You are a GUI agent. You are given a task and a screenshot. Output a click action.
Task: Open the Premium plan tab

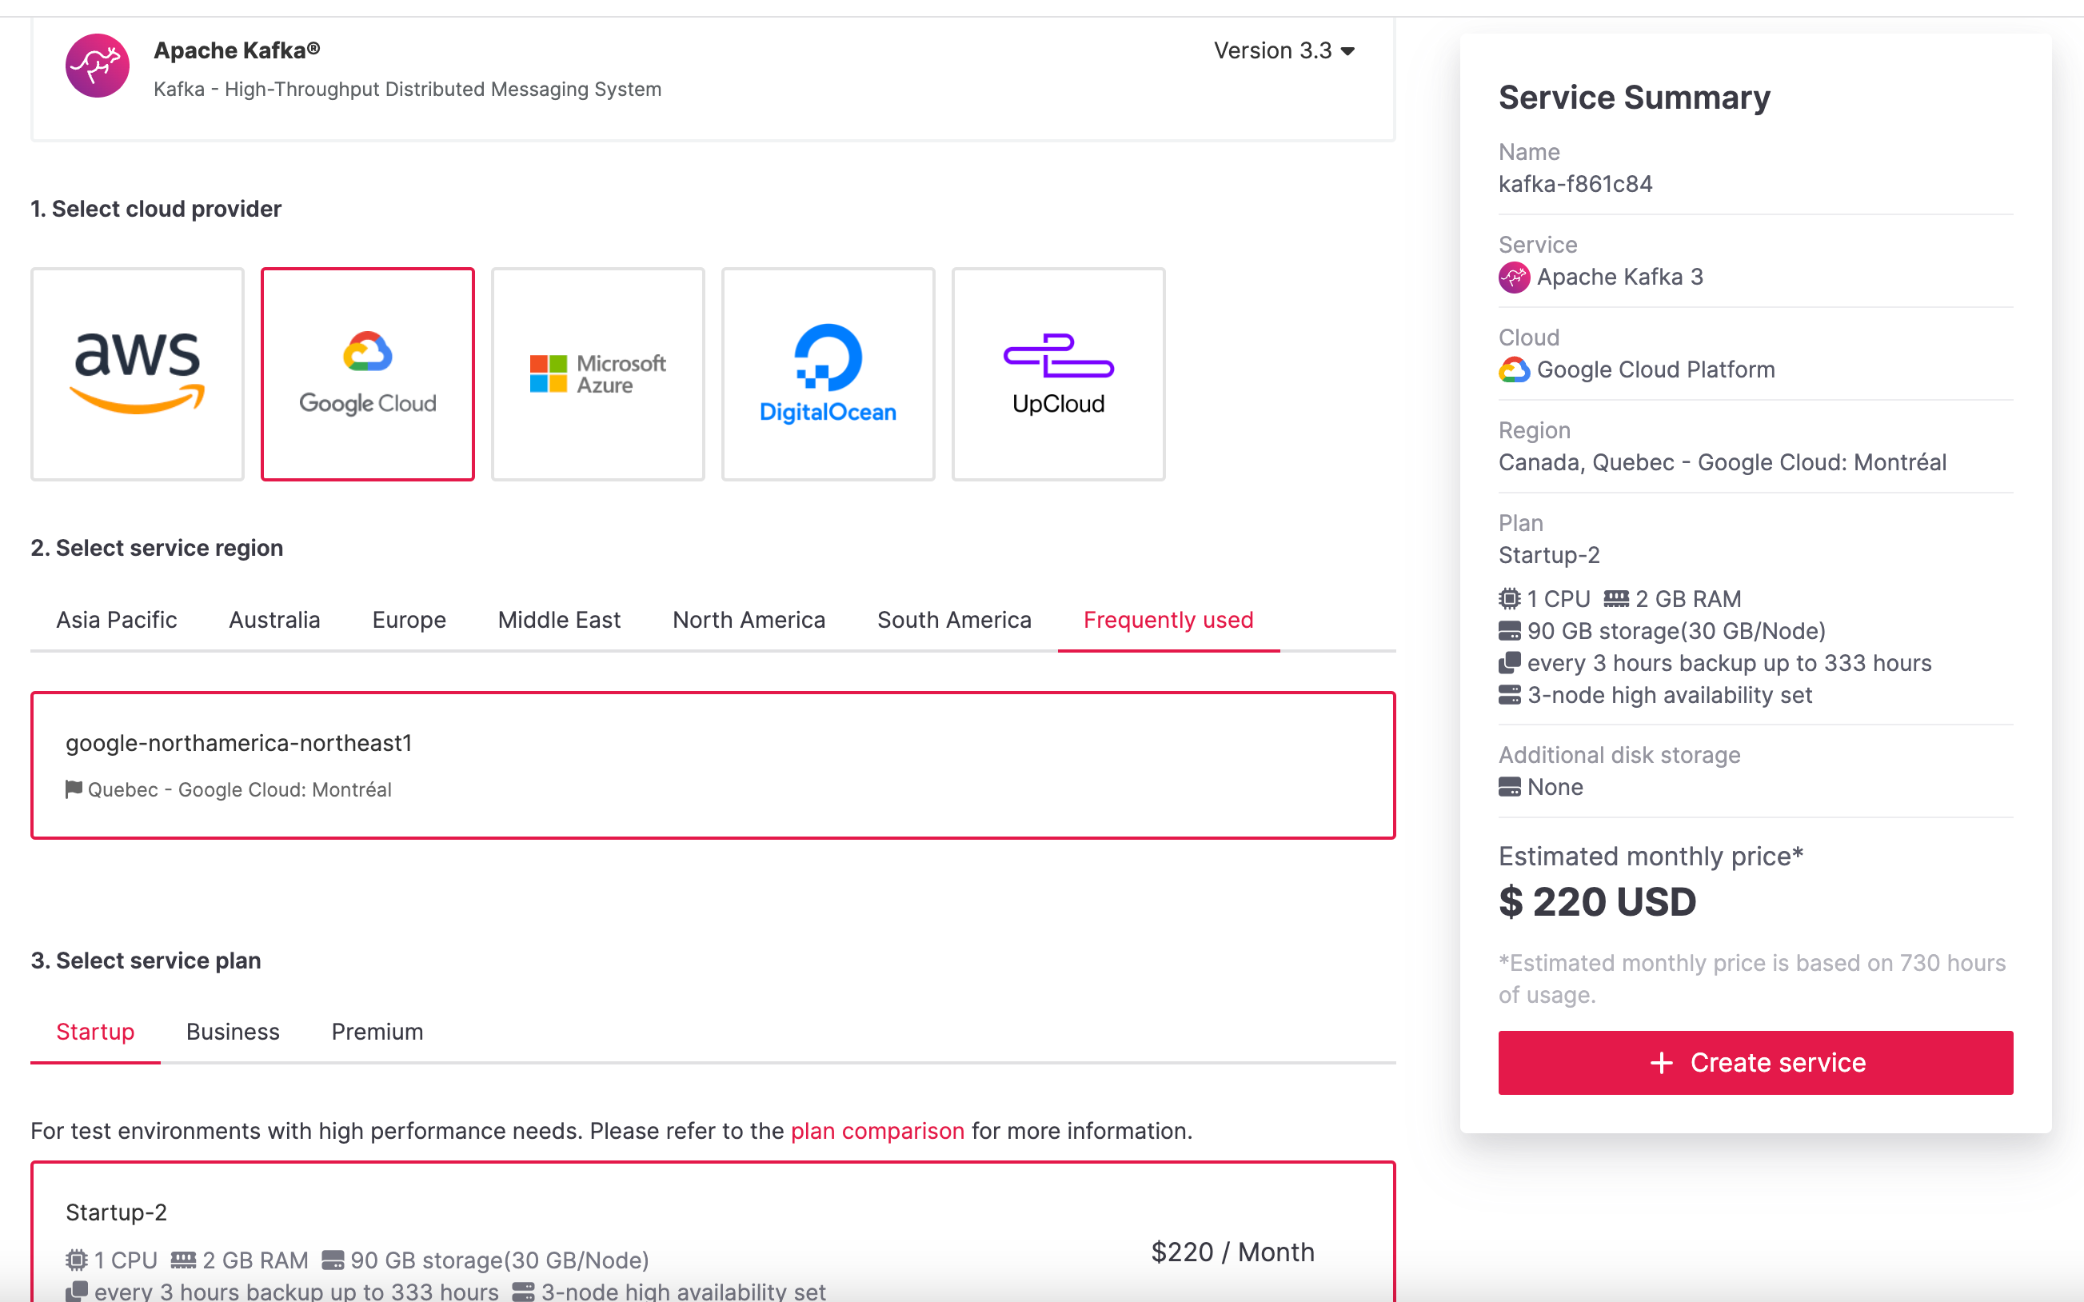pyautogui.click(x=377, y=1032)
